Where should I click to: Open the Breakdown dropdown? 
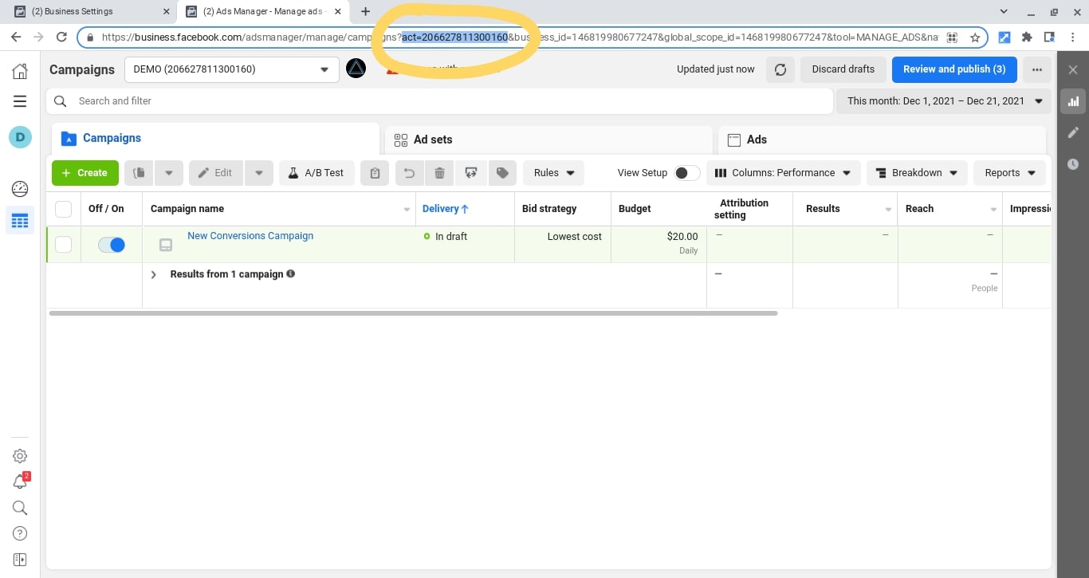tap(917, 173)
